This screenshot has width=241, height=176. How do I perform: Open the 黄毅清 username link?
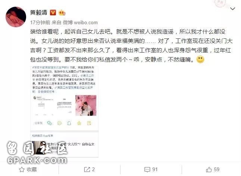click(38, 12)
